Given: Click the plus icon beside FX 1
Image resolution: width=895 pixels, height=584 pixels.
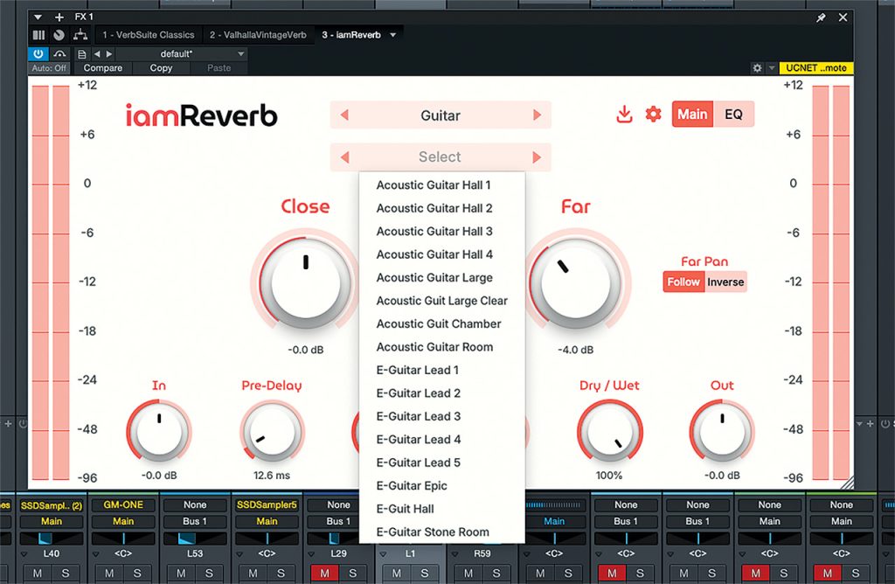Looking at the screenshot, I should coord(59,17).
